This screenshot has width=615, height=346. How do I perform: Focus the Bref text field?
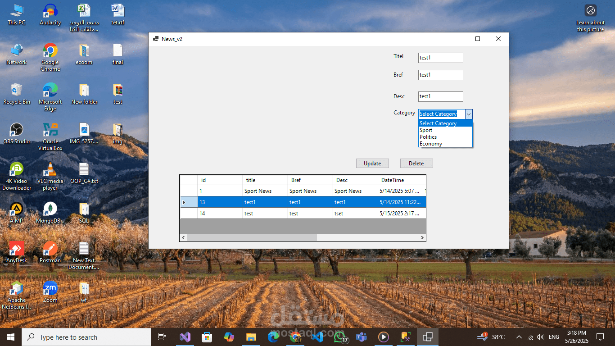click(440, 75)
